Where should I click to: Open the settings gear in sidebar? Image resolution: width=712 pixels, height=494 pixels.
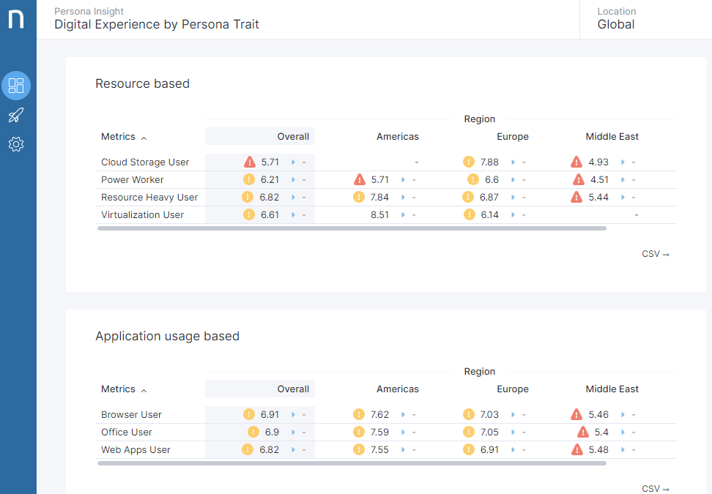16,144
